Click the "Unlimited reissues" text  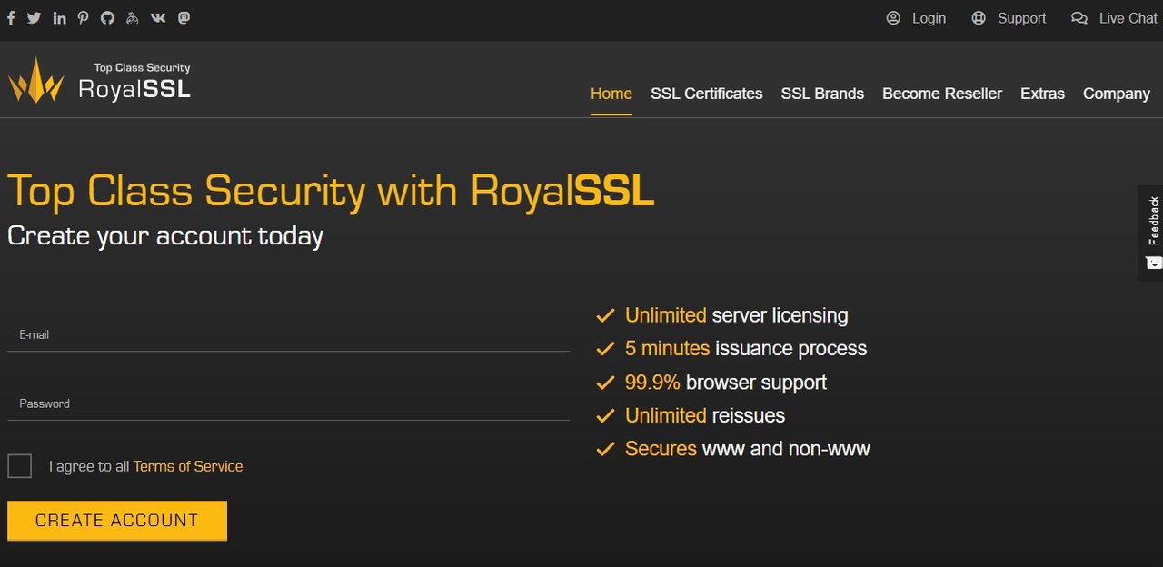tap(705, 415)
